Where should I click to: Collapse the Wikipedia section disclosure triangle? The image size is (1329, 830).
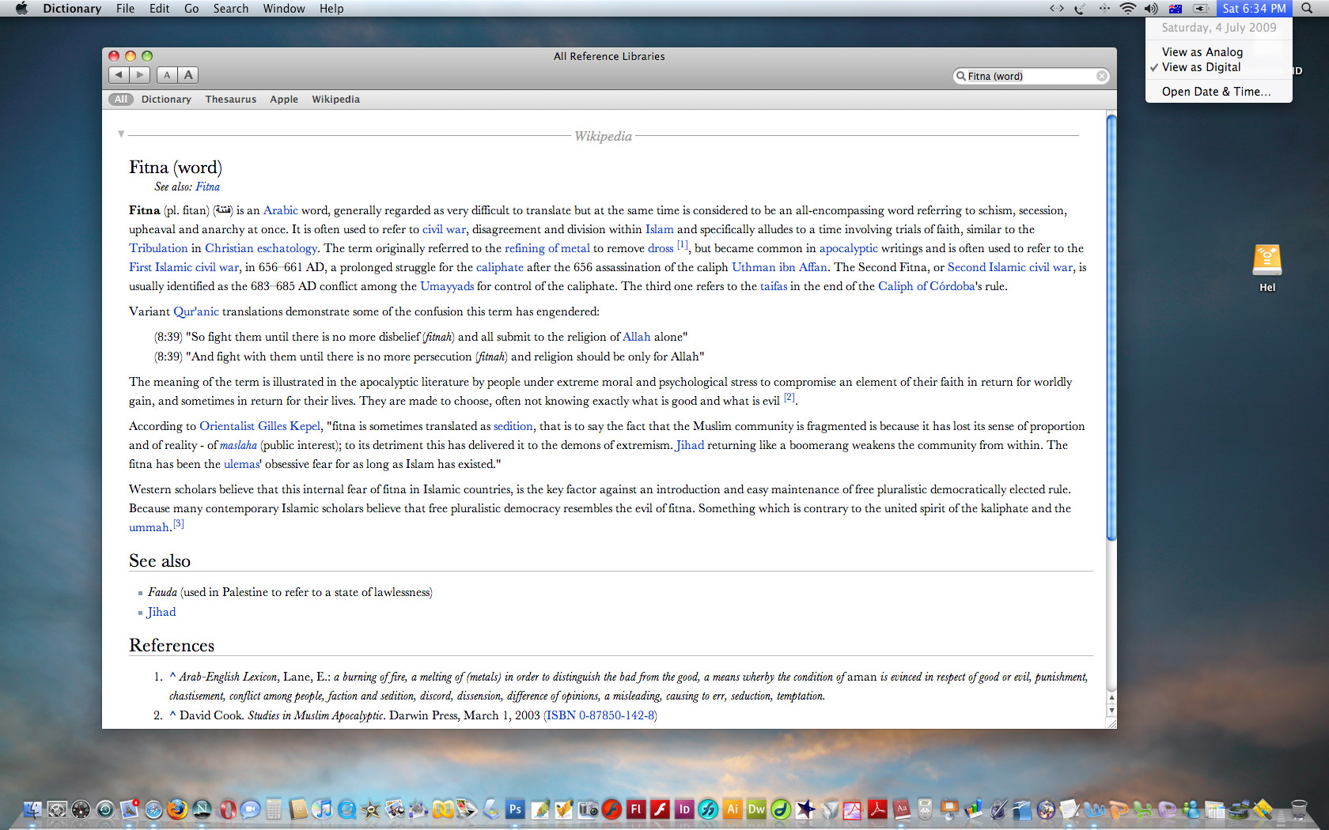121,134
